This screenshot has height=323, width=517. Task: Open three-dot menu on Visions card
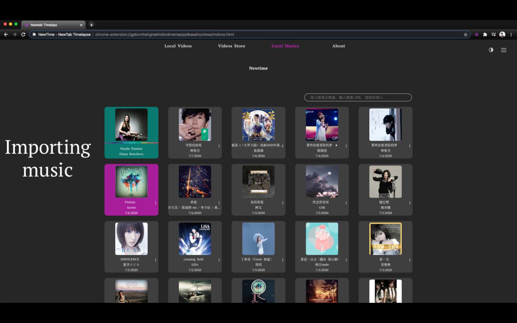tap(156, 203)
